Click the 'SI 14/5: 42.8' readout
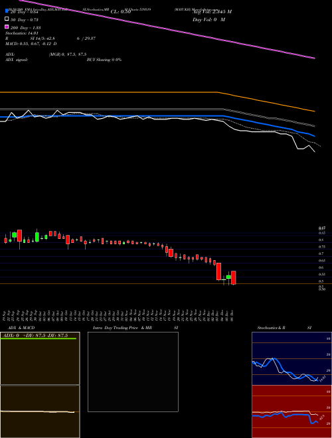Image resolution: width=332 pixels, height=438 pixels. coord(42,38)
